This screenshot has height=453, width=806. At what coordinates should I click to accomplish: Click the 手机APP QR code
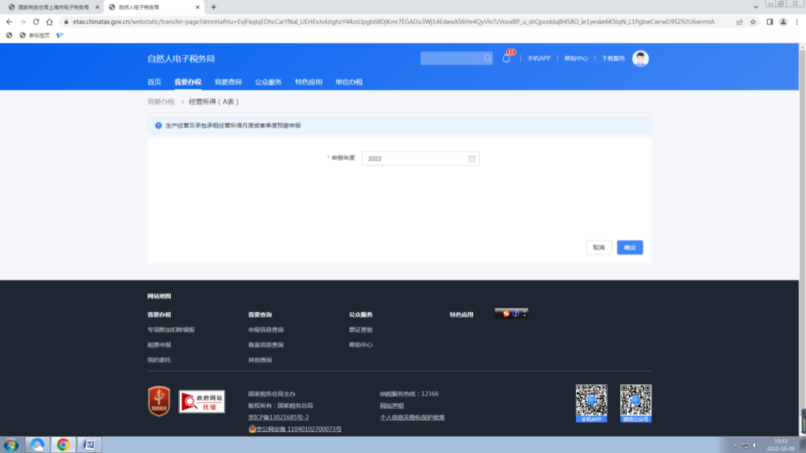point(591,403)
